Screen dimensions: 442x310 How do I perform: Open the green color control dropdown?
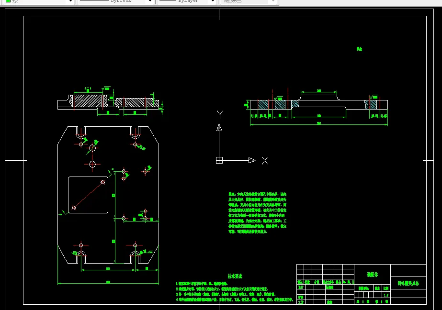point(70,1)
